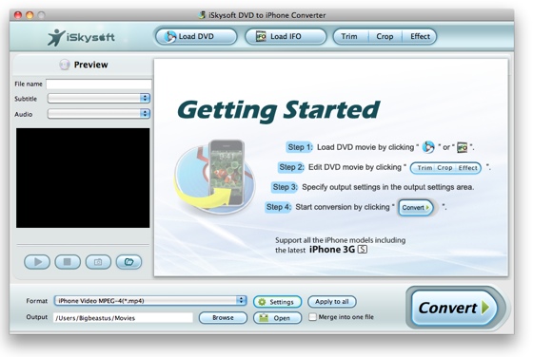
Task: Open the snapshot folder icon
Action: [128, 262]
